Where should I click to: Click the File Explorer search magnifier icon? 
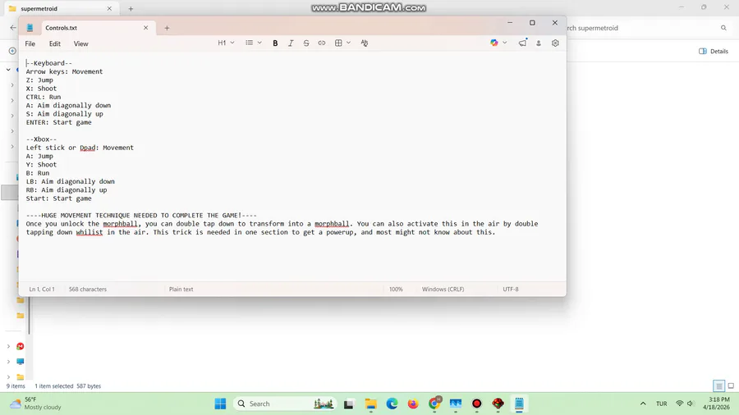tap(723, 28)
